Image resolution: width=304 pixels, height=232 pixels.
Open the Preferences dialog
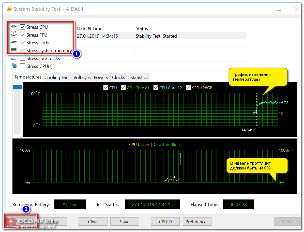click(197, 222)
